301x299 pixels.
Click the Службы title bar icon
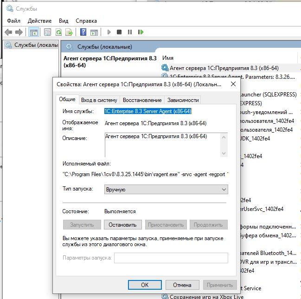click(10, 8)
